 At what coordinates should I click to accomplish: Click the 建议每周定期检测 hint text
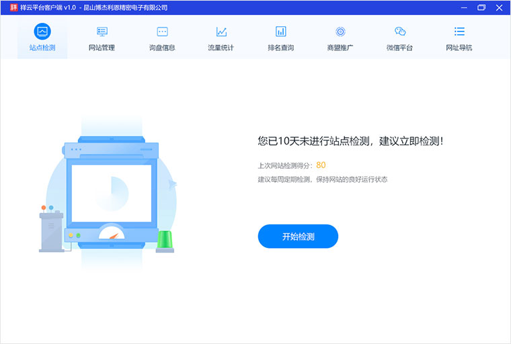click(323, 180)
